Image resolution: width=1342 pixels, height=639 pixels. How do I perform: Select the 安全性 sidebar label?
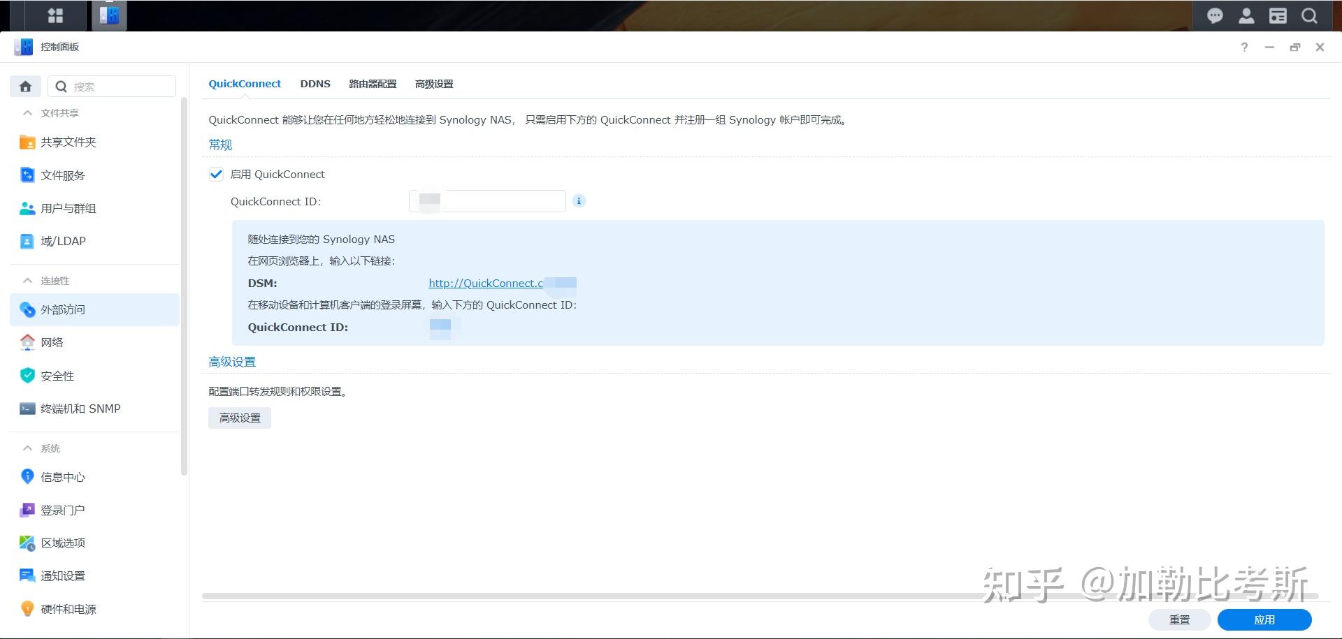pos(57,376)
